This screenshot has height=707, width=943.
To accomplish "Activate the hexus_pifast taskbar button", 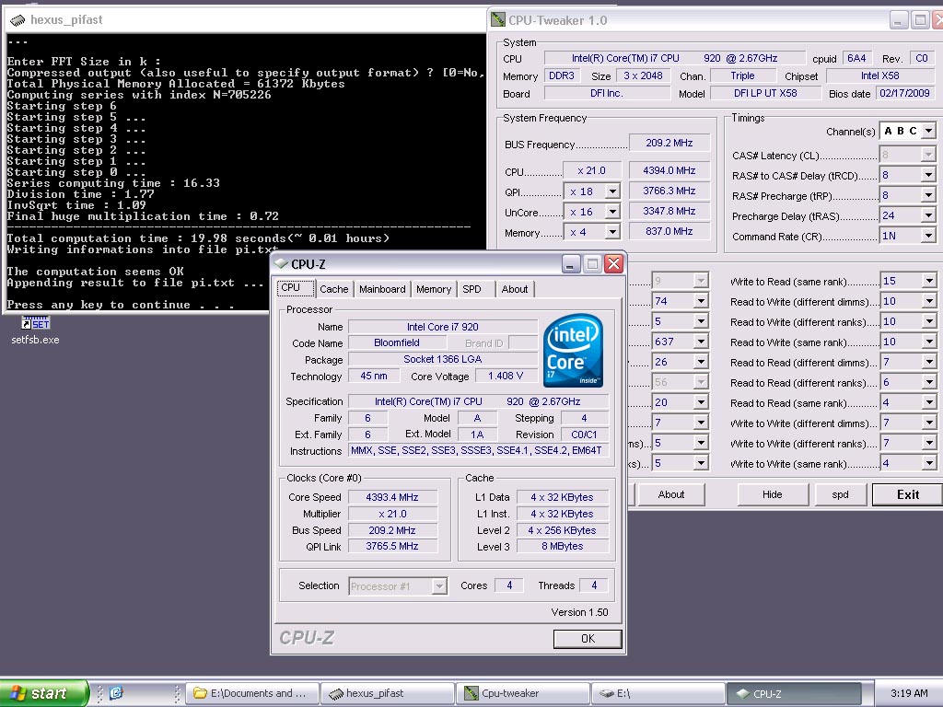I will [x=388, y=693].
